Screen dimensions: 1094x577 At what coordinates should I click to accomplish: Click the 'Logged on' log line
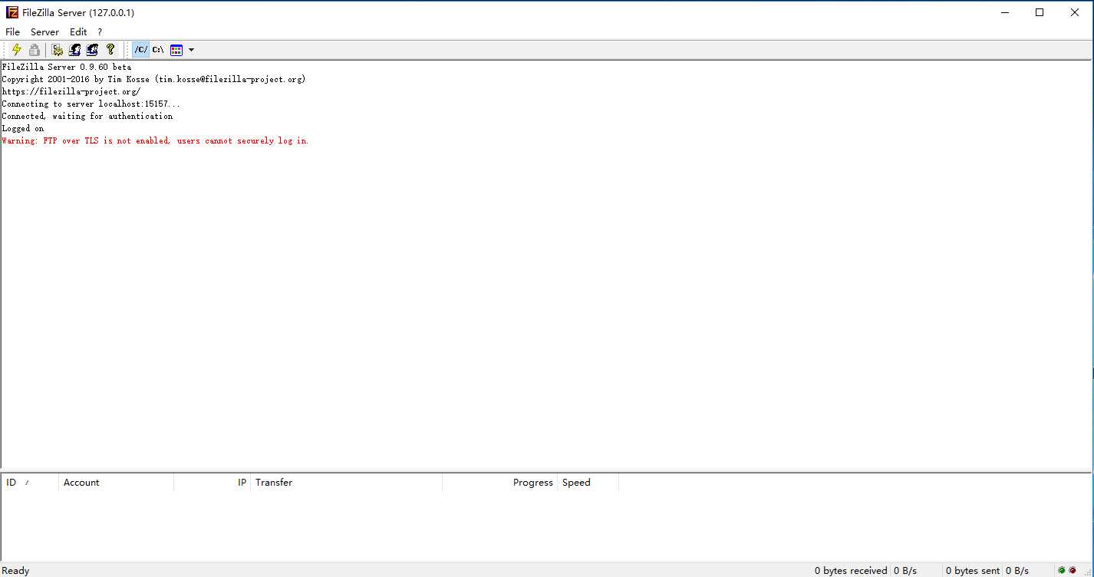point(23,129)
